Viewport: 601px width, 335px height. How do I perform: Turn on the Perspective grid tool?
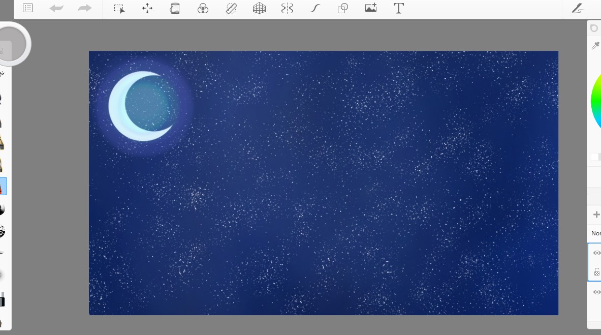point(260,8)
